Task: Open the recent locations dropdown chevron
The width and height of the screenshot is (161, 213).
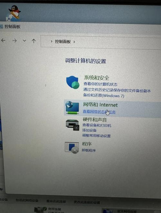Action: point(24,41)
